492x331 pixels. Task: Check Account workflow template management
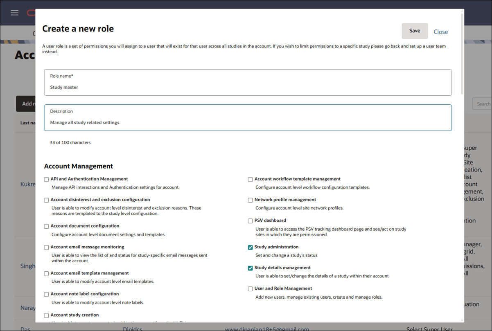pos(250,179)
